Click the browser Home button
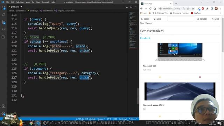Screen dimensions: 224x126 click(x=155, y=8)
